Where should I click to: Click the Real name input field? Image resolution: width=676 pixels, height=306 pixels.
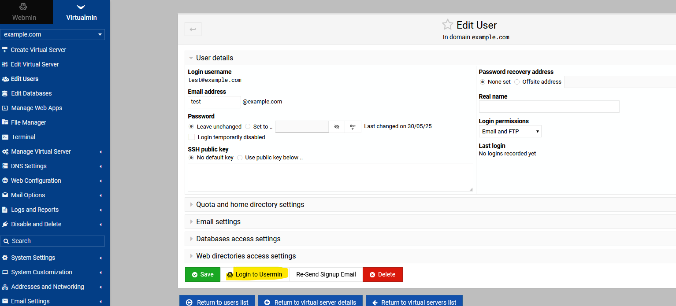(x=549, y=107)
